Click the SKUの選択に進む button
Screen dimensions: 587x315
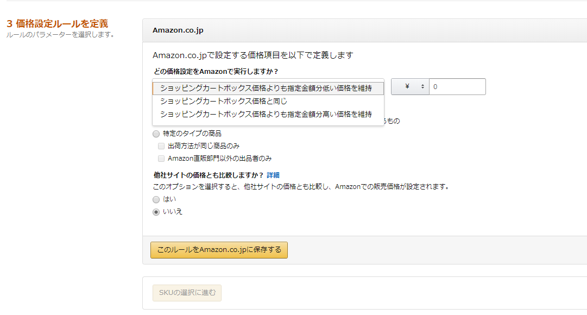[x=187, y=293]
